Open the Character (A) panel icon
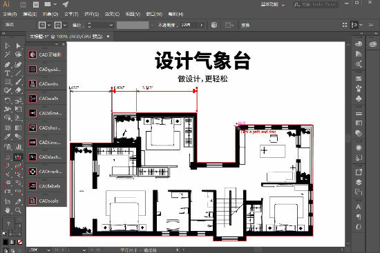This screenshot has height=253, width=380. point(359,207)
